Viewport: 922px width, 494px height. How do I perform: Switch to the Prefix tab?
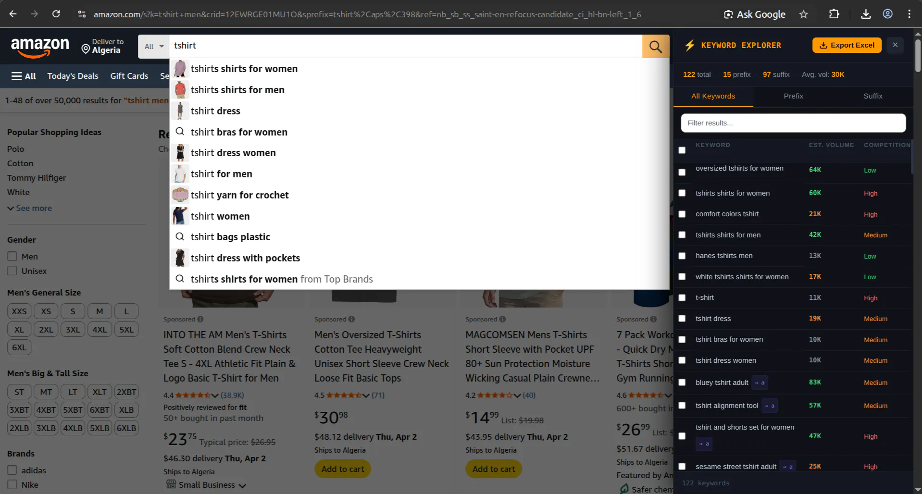pos(793,96)
